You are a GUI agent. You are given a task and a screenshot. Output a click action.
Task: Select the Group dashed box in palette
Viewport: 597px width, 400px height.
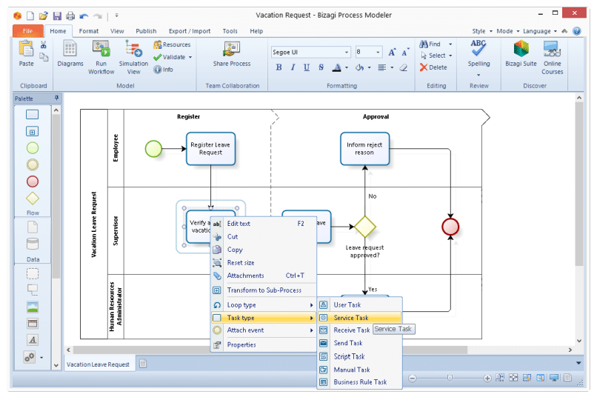[33, 273]
